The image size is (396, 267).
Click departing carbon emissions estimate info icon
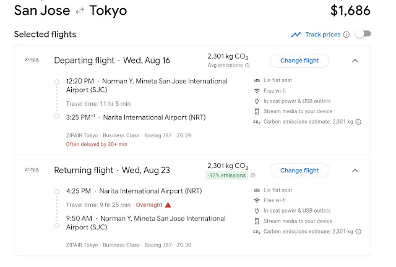pyautogui.click(x=358, y=122)
